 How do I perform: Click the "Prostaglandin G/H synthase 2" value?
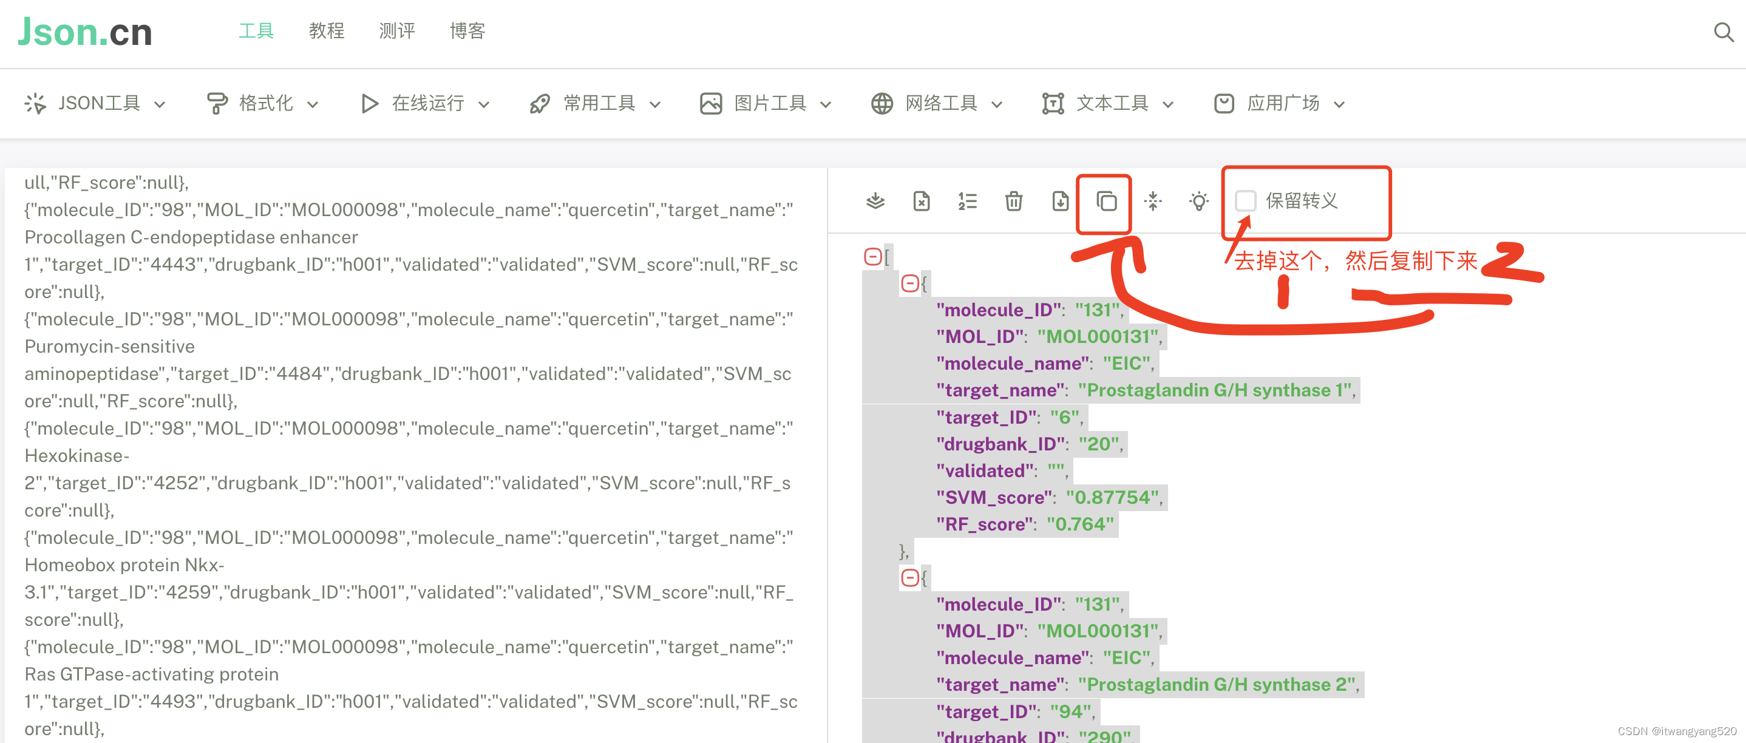(1217, 685)
